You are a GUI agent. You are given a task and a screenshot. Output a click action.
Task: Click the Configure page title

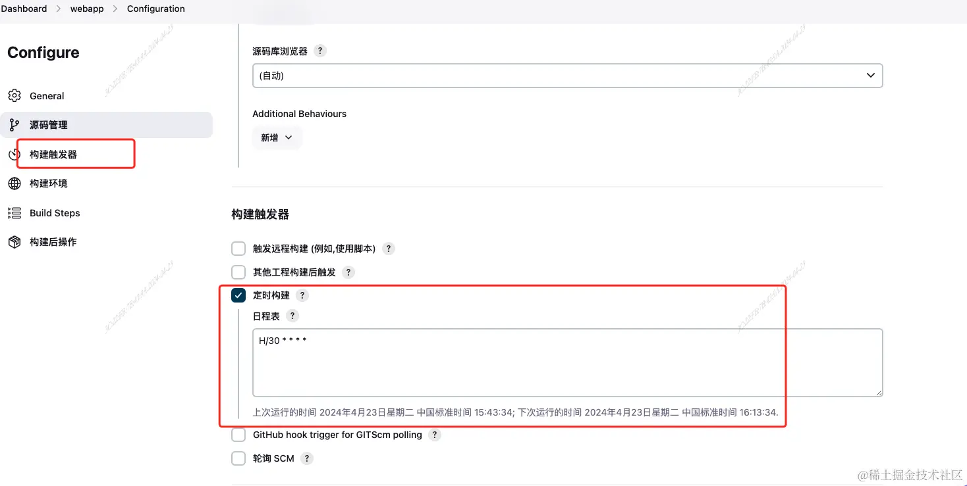pyautogui.click(x=43, y=53)
